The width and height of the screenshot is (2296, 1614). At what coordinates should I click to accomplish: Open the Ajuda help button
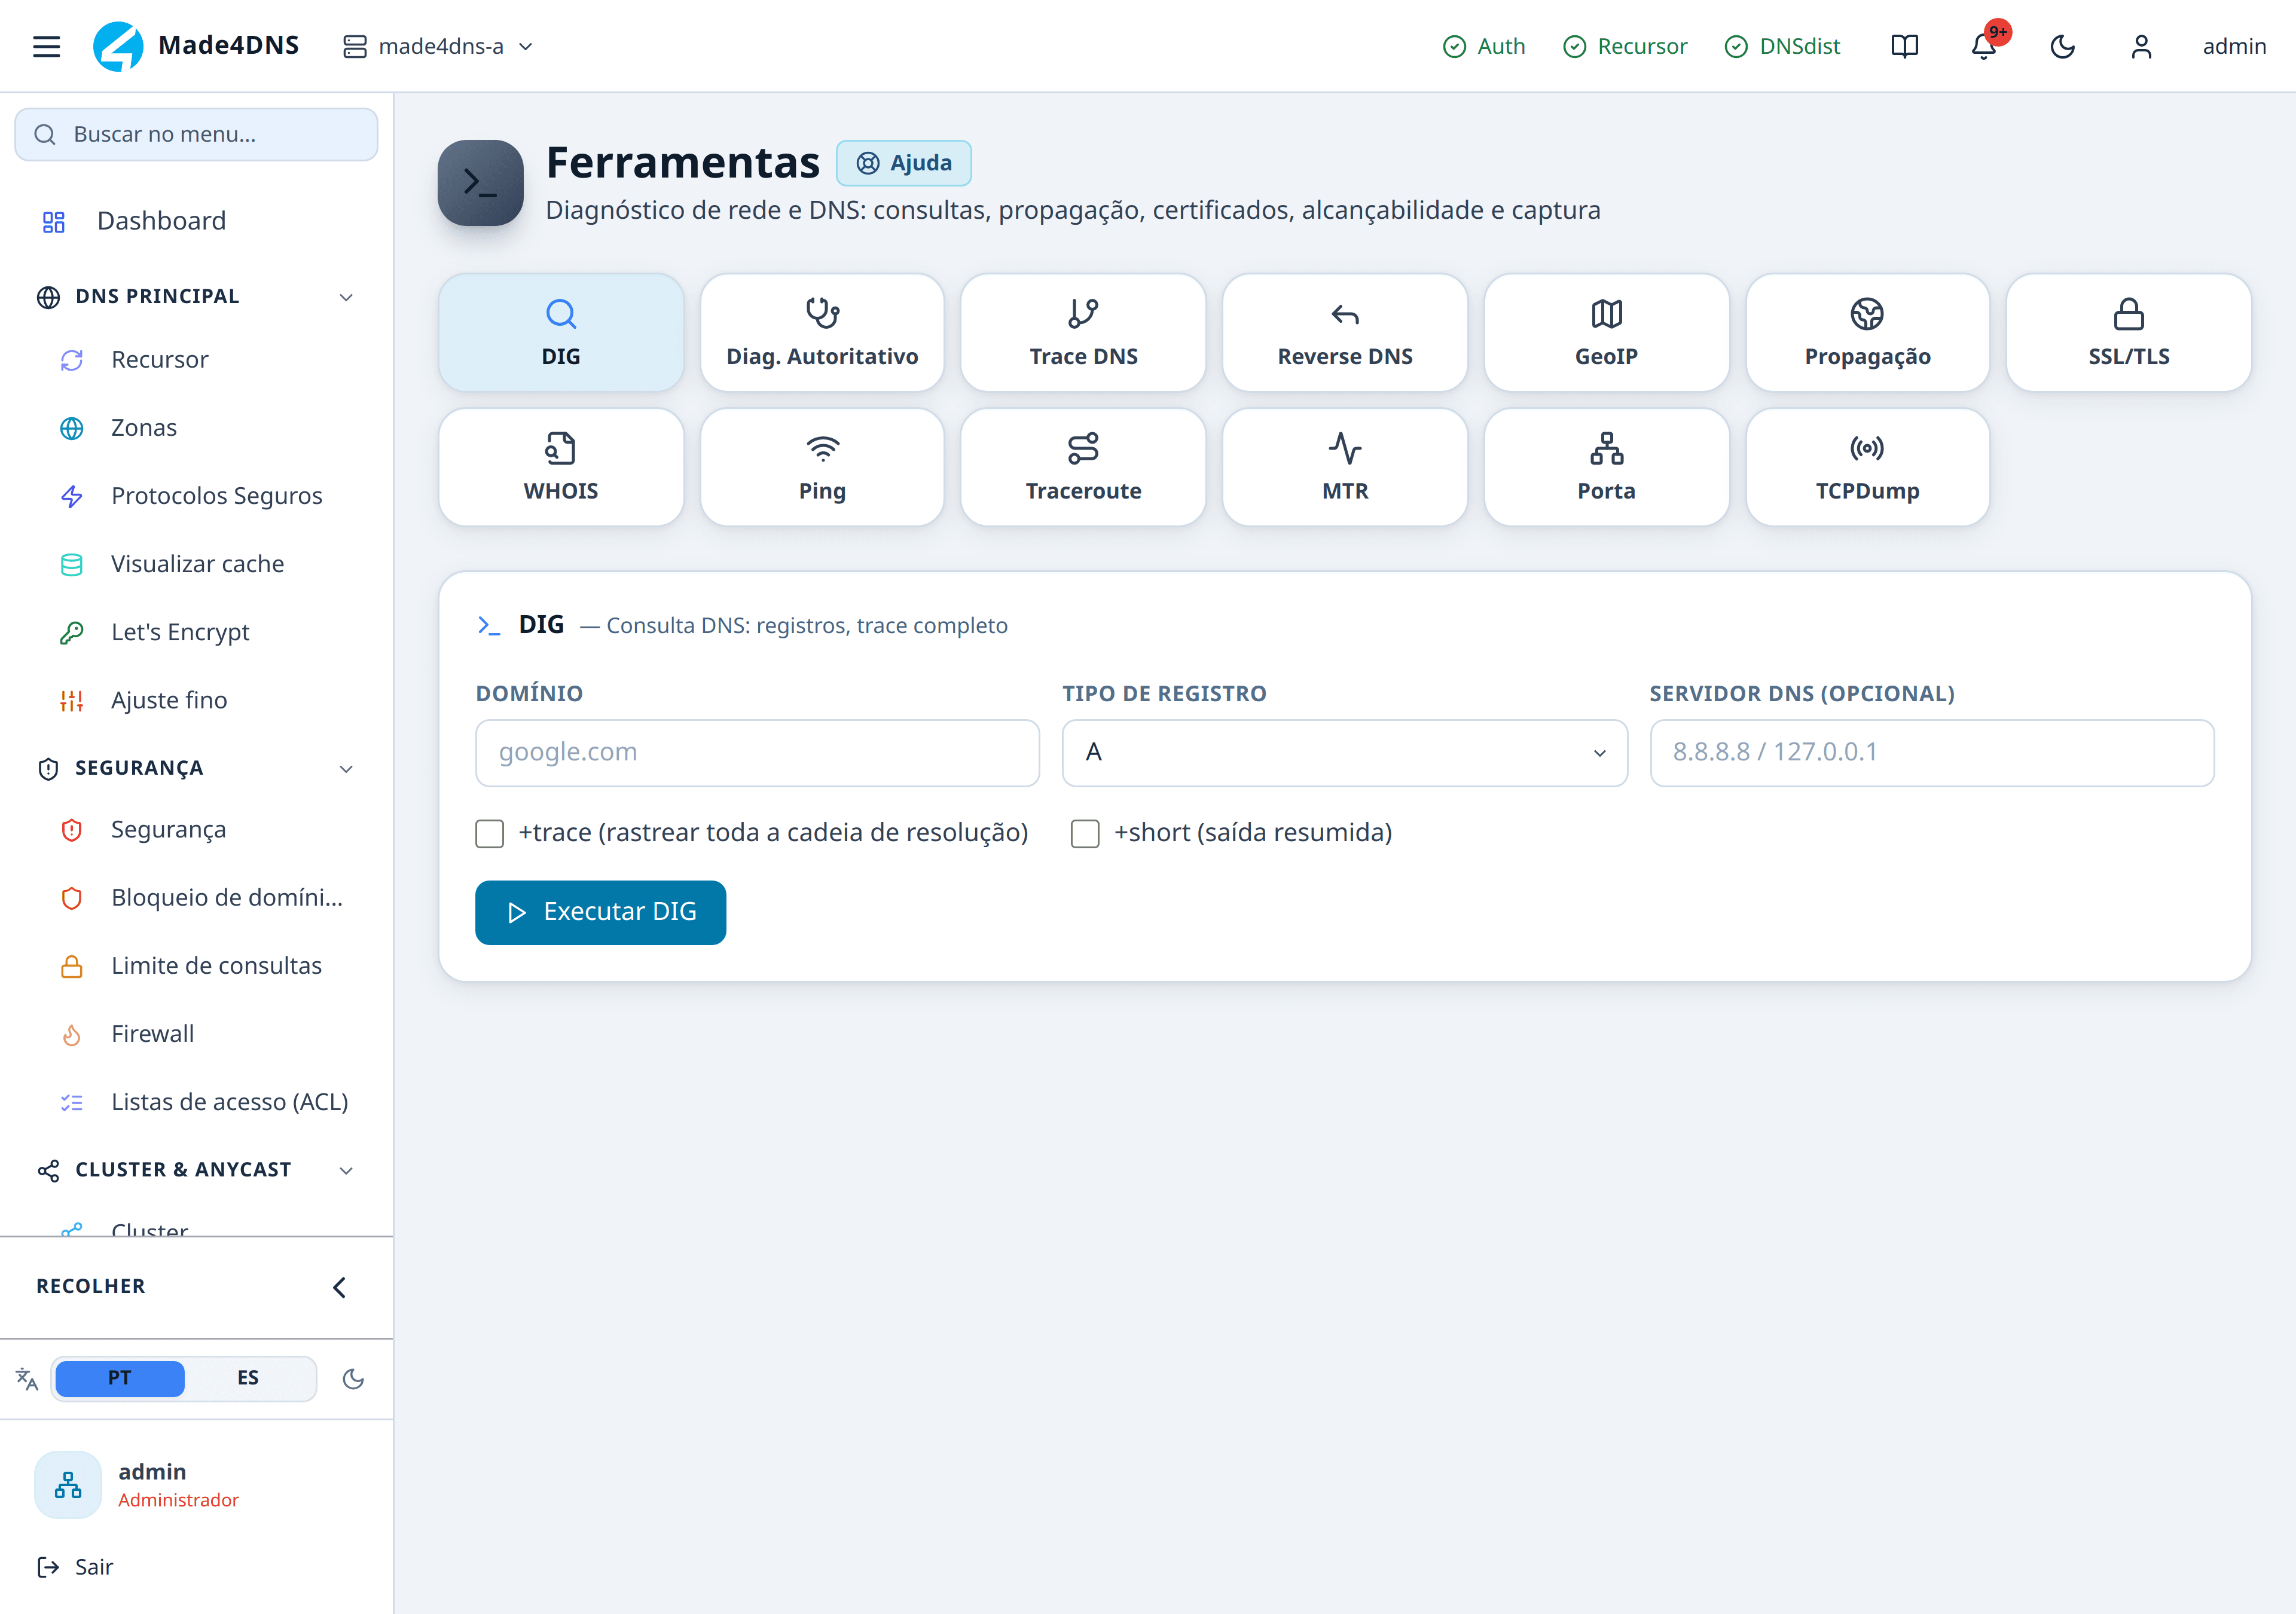[904, 163]
